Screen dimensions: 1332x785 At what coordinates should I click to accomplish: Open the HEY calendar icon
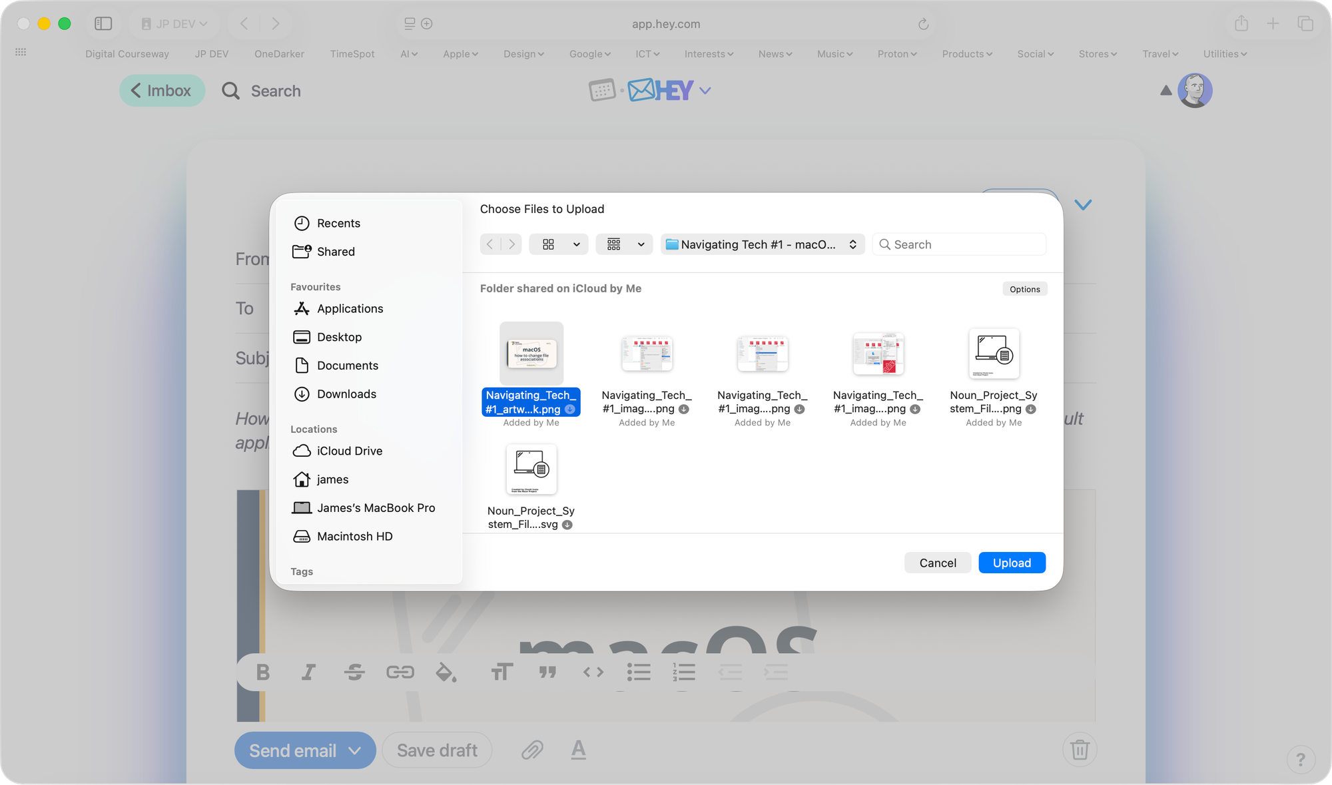click(x=602, y=90)
